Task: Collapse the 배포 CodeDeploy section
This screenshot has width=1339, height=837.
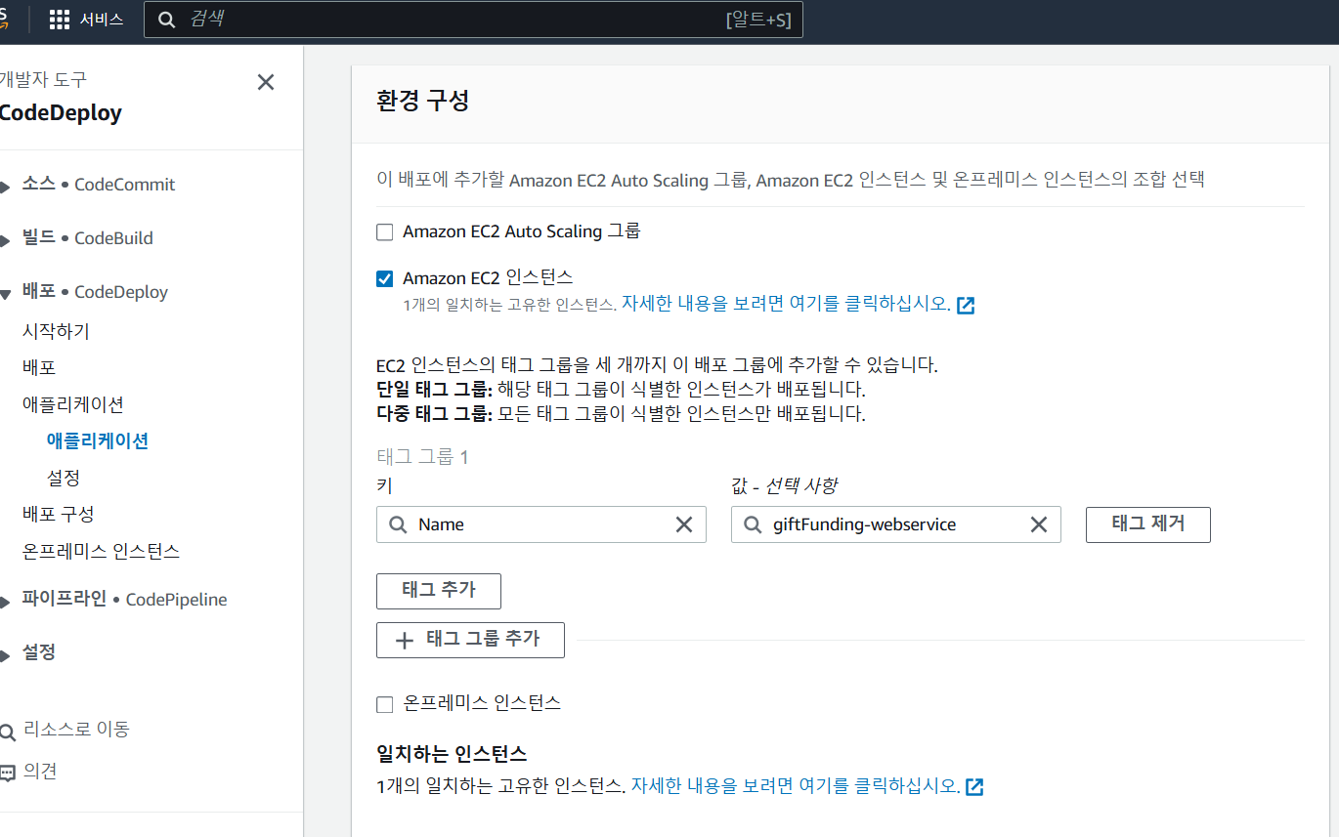Action: click(6, 293)
